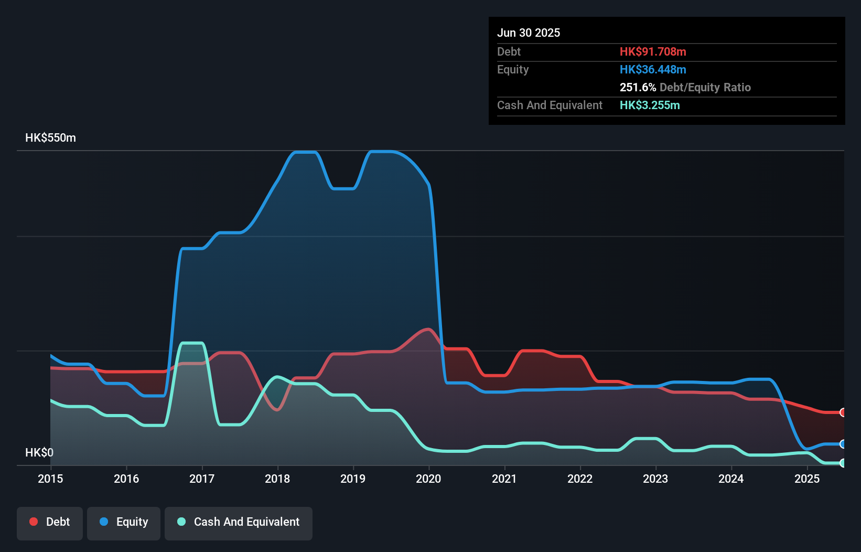Toggle the Cash And Equivalent series visibility
861x552 pixels.
239,523
